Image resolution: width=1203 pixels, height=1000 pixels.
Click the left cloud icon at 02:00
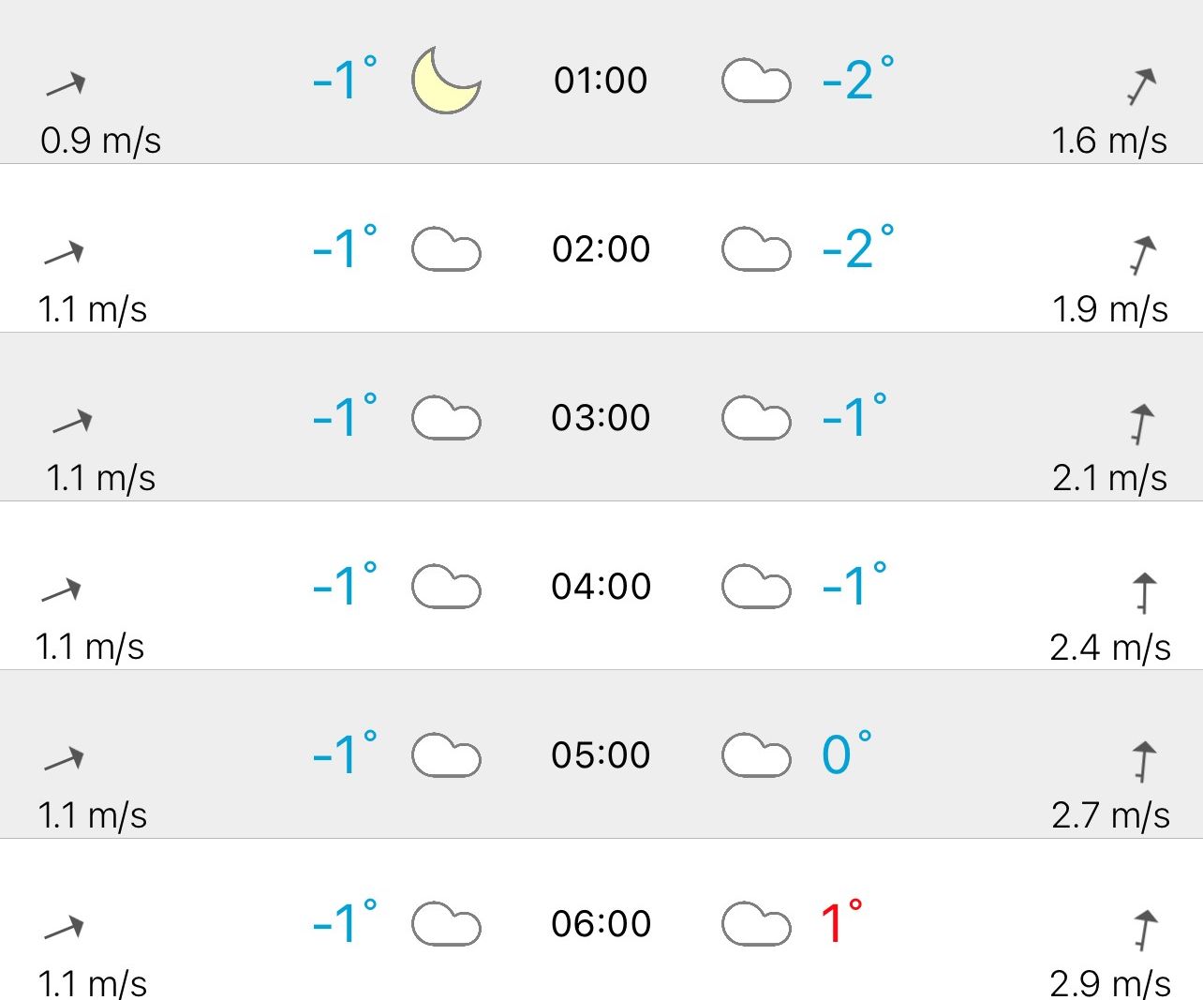click(x=446, y=250)
